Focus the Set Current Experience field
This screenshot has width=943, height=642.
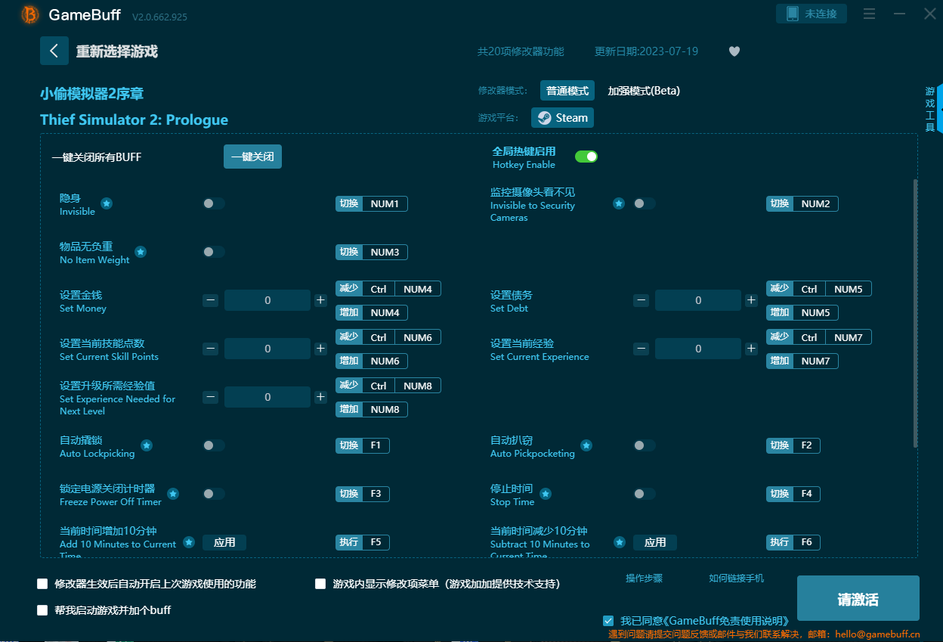698,349
